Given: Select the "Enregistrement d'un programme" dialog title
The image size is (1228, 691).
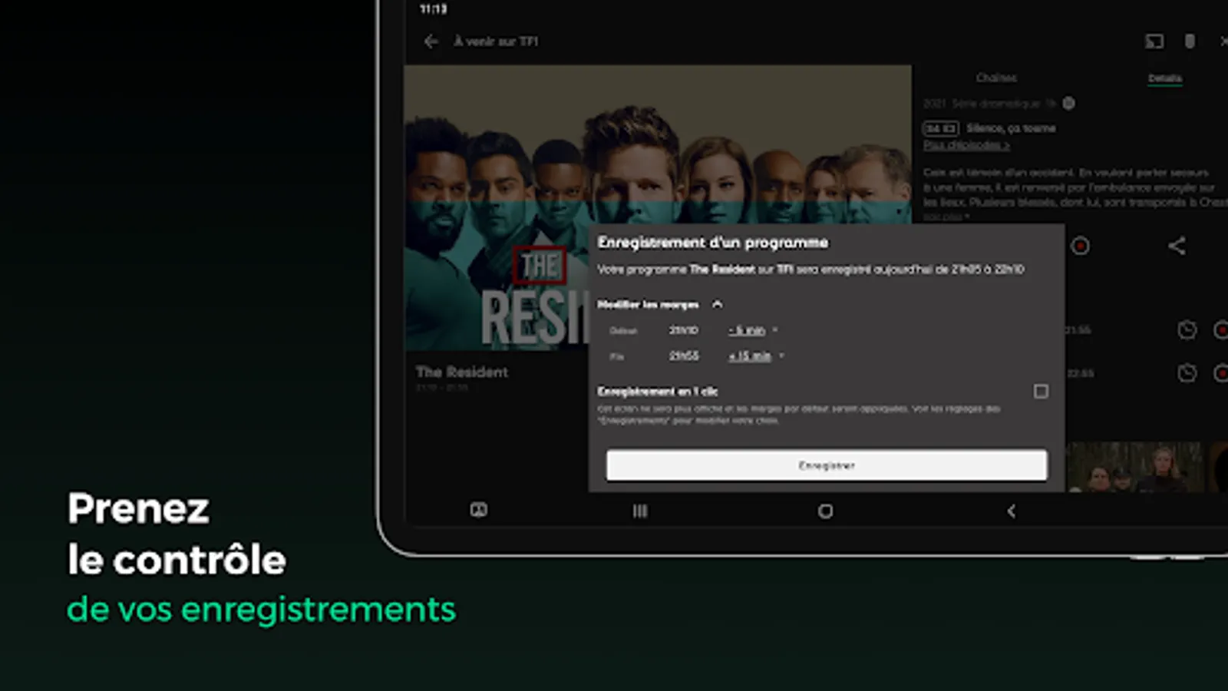Looking at the screenshot, I should click(713, 243).
